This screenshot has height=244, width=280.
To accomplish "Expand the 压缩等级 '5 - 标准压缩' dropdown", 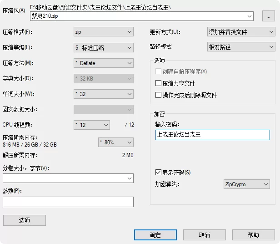I will pyautogui.click(x=104, y=48).
